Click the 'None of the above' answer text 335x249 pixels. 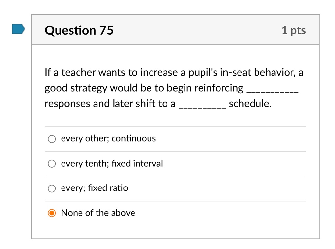98,213
